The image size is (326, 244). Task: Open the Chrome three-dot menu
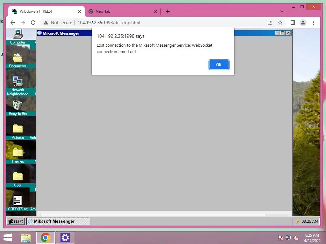(313, 23)
